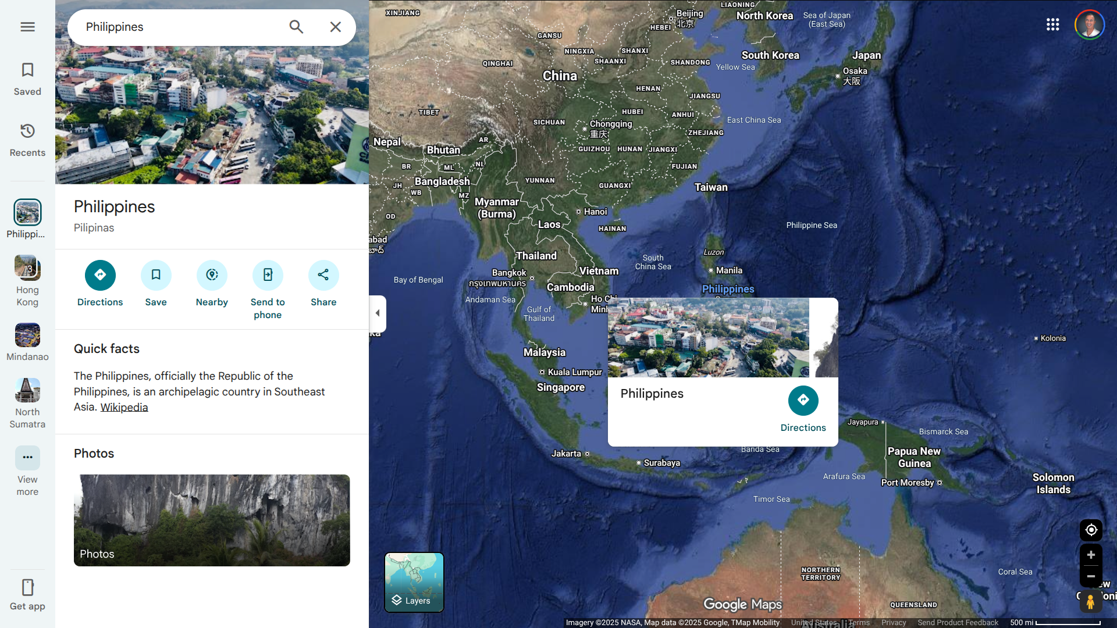Open the Wikipedia link
The image size is (1117, 628).
coord(124,407)
